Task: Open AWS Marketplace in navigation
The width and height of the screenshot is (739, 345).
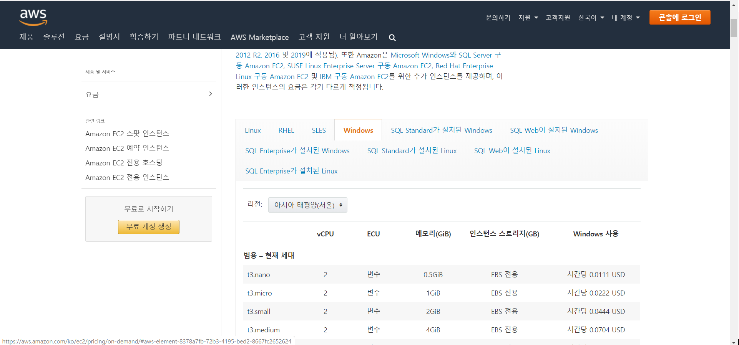Action: tap(260, 37)
